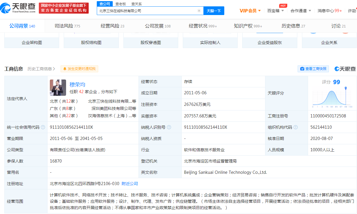Select 公司类型 有限责任公司(台港澳法人独资)

77,150
